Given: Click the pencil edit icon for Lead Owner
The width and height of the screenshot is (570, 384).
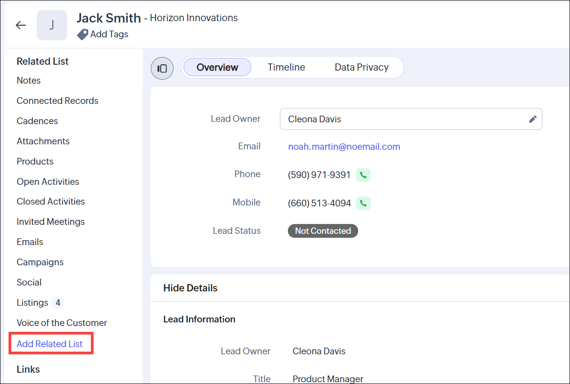Looking at the screenshot, I should coord(533,119).
